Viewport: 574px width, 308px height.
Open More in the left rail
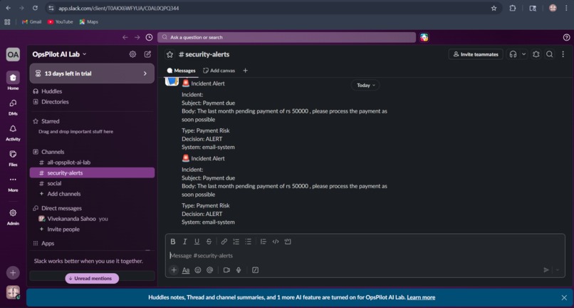click(13, 183)
